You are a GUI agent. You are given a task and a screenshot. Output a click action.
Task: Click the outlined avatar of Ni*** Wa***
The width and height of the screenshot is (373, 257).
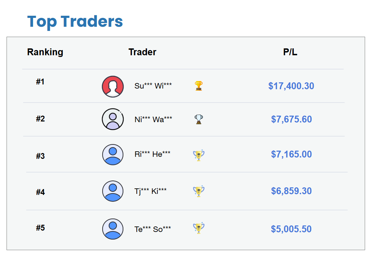tap(113, 119)
